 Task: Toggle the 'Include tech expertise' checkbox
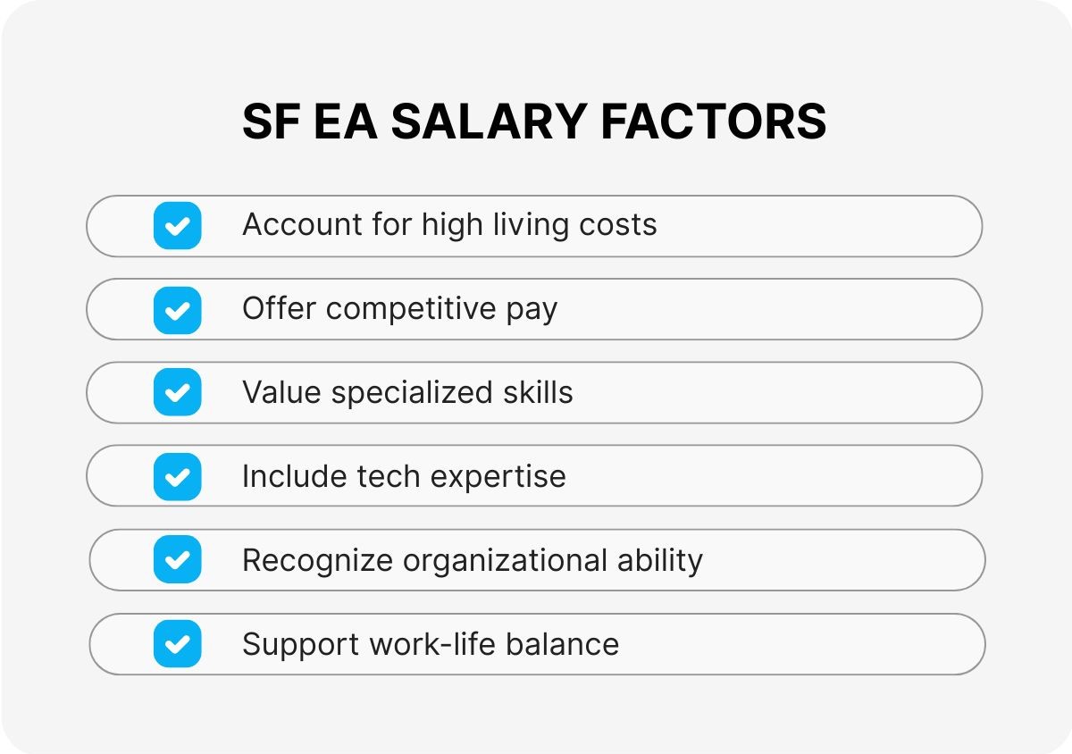coord(177,476)
